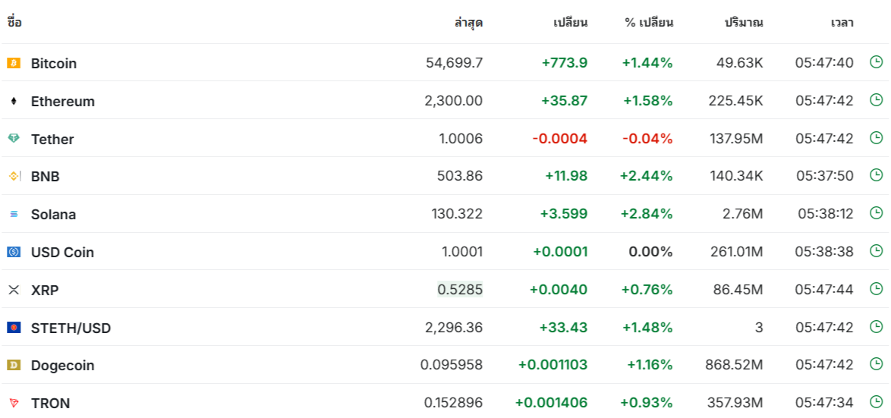
Task: Open the Ethereum name link
Action: click(x=63, y=101)
